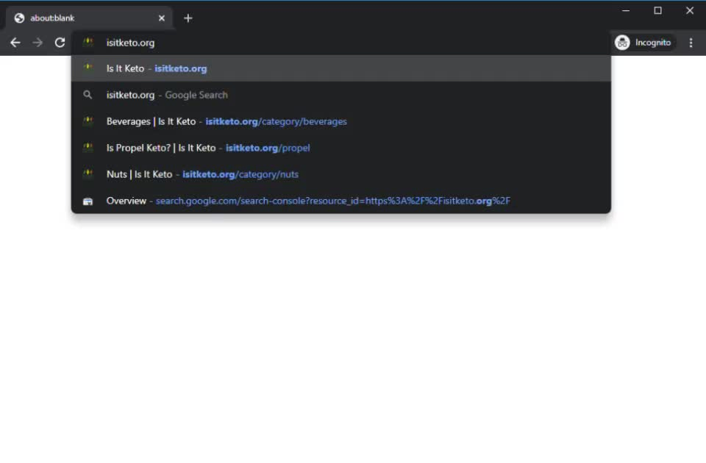Click the isitketo.org/category/nuts URL text
The height and width of the screenshot is (463, 706).
(x=240, y=175)
